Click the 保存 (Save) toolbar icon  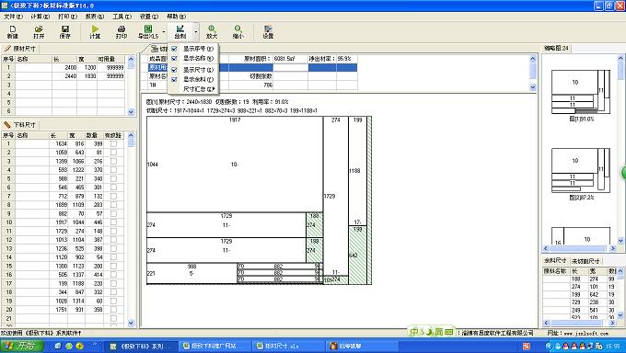point(65,32)
